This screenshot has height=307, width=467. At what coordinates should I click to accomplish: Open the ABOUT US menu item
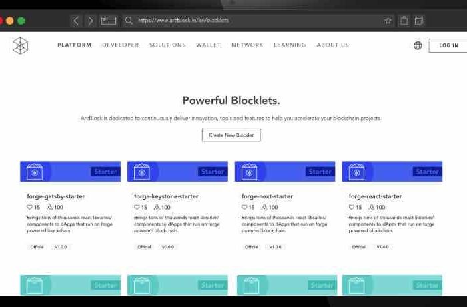[333, 45]
